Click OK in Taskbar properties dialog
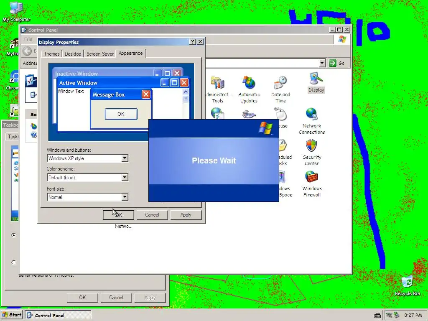Image resolution: width=428 pixels, height=321 pixels. (x=82, y=298)
